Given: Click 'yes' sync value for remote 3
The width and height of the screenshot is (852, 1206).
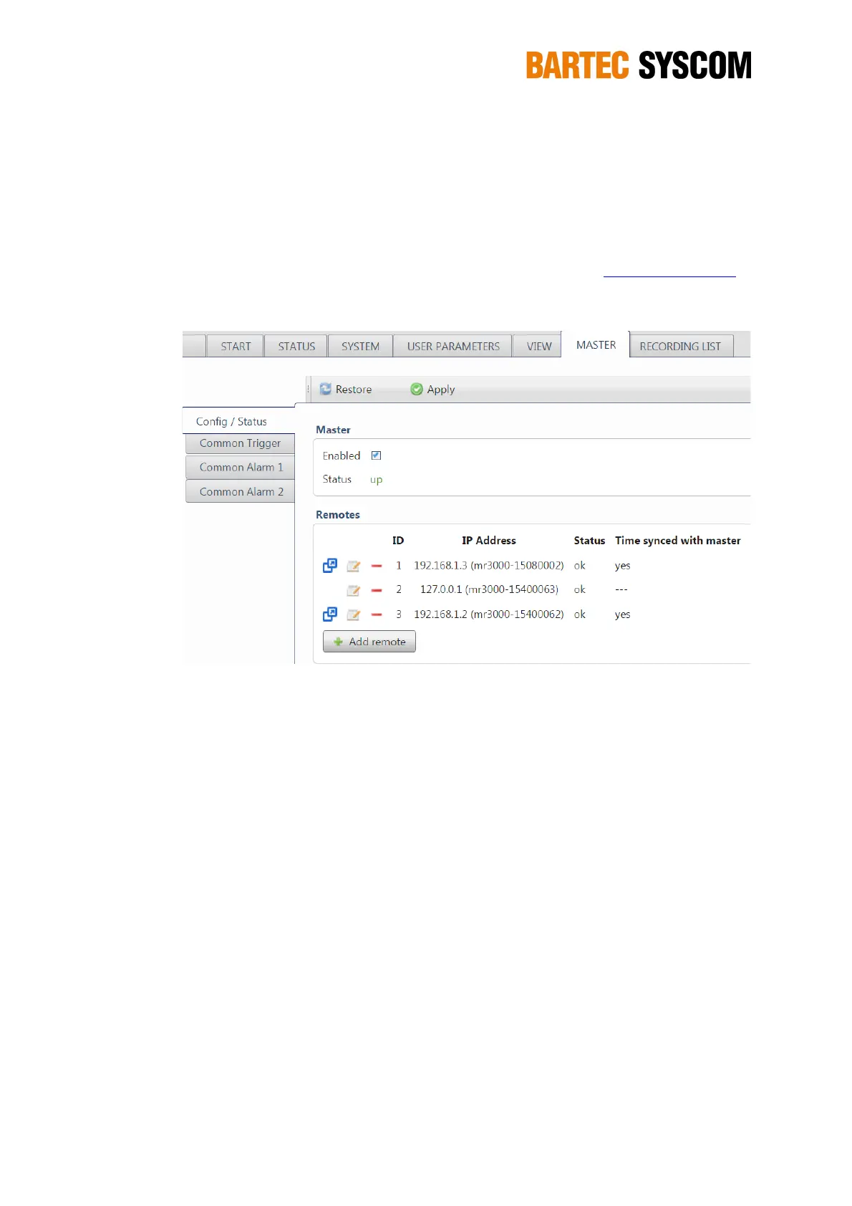Looking at the screenshot, I should [623, 614].
